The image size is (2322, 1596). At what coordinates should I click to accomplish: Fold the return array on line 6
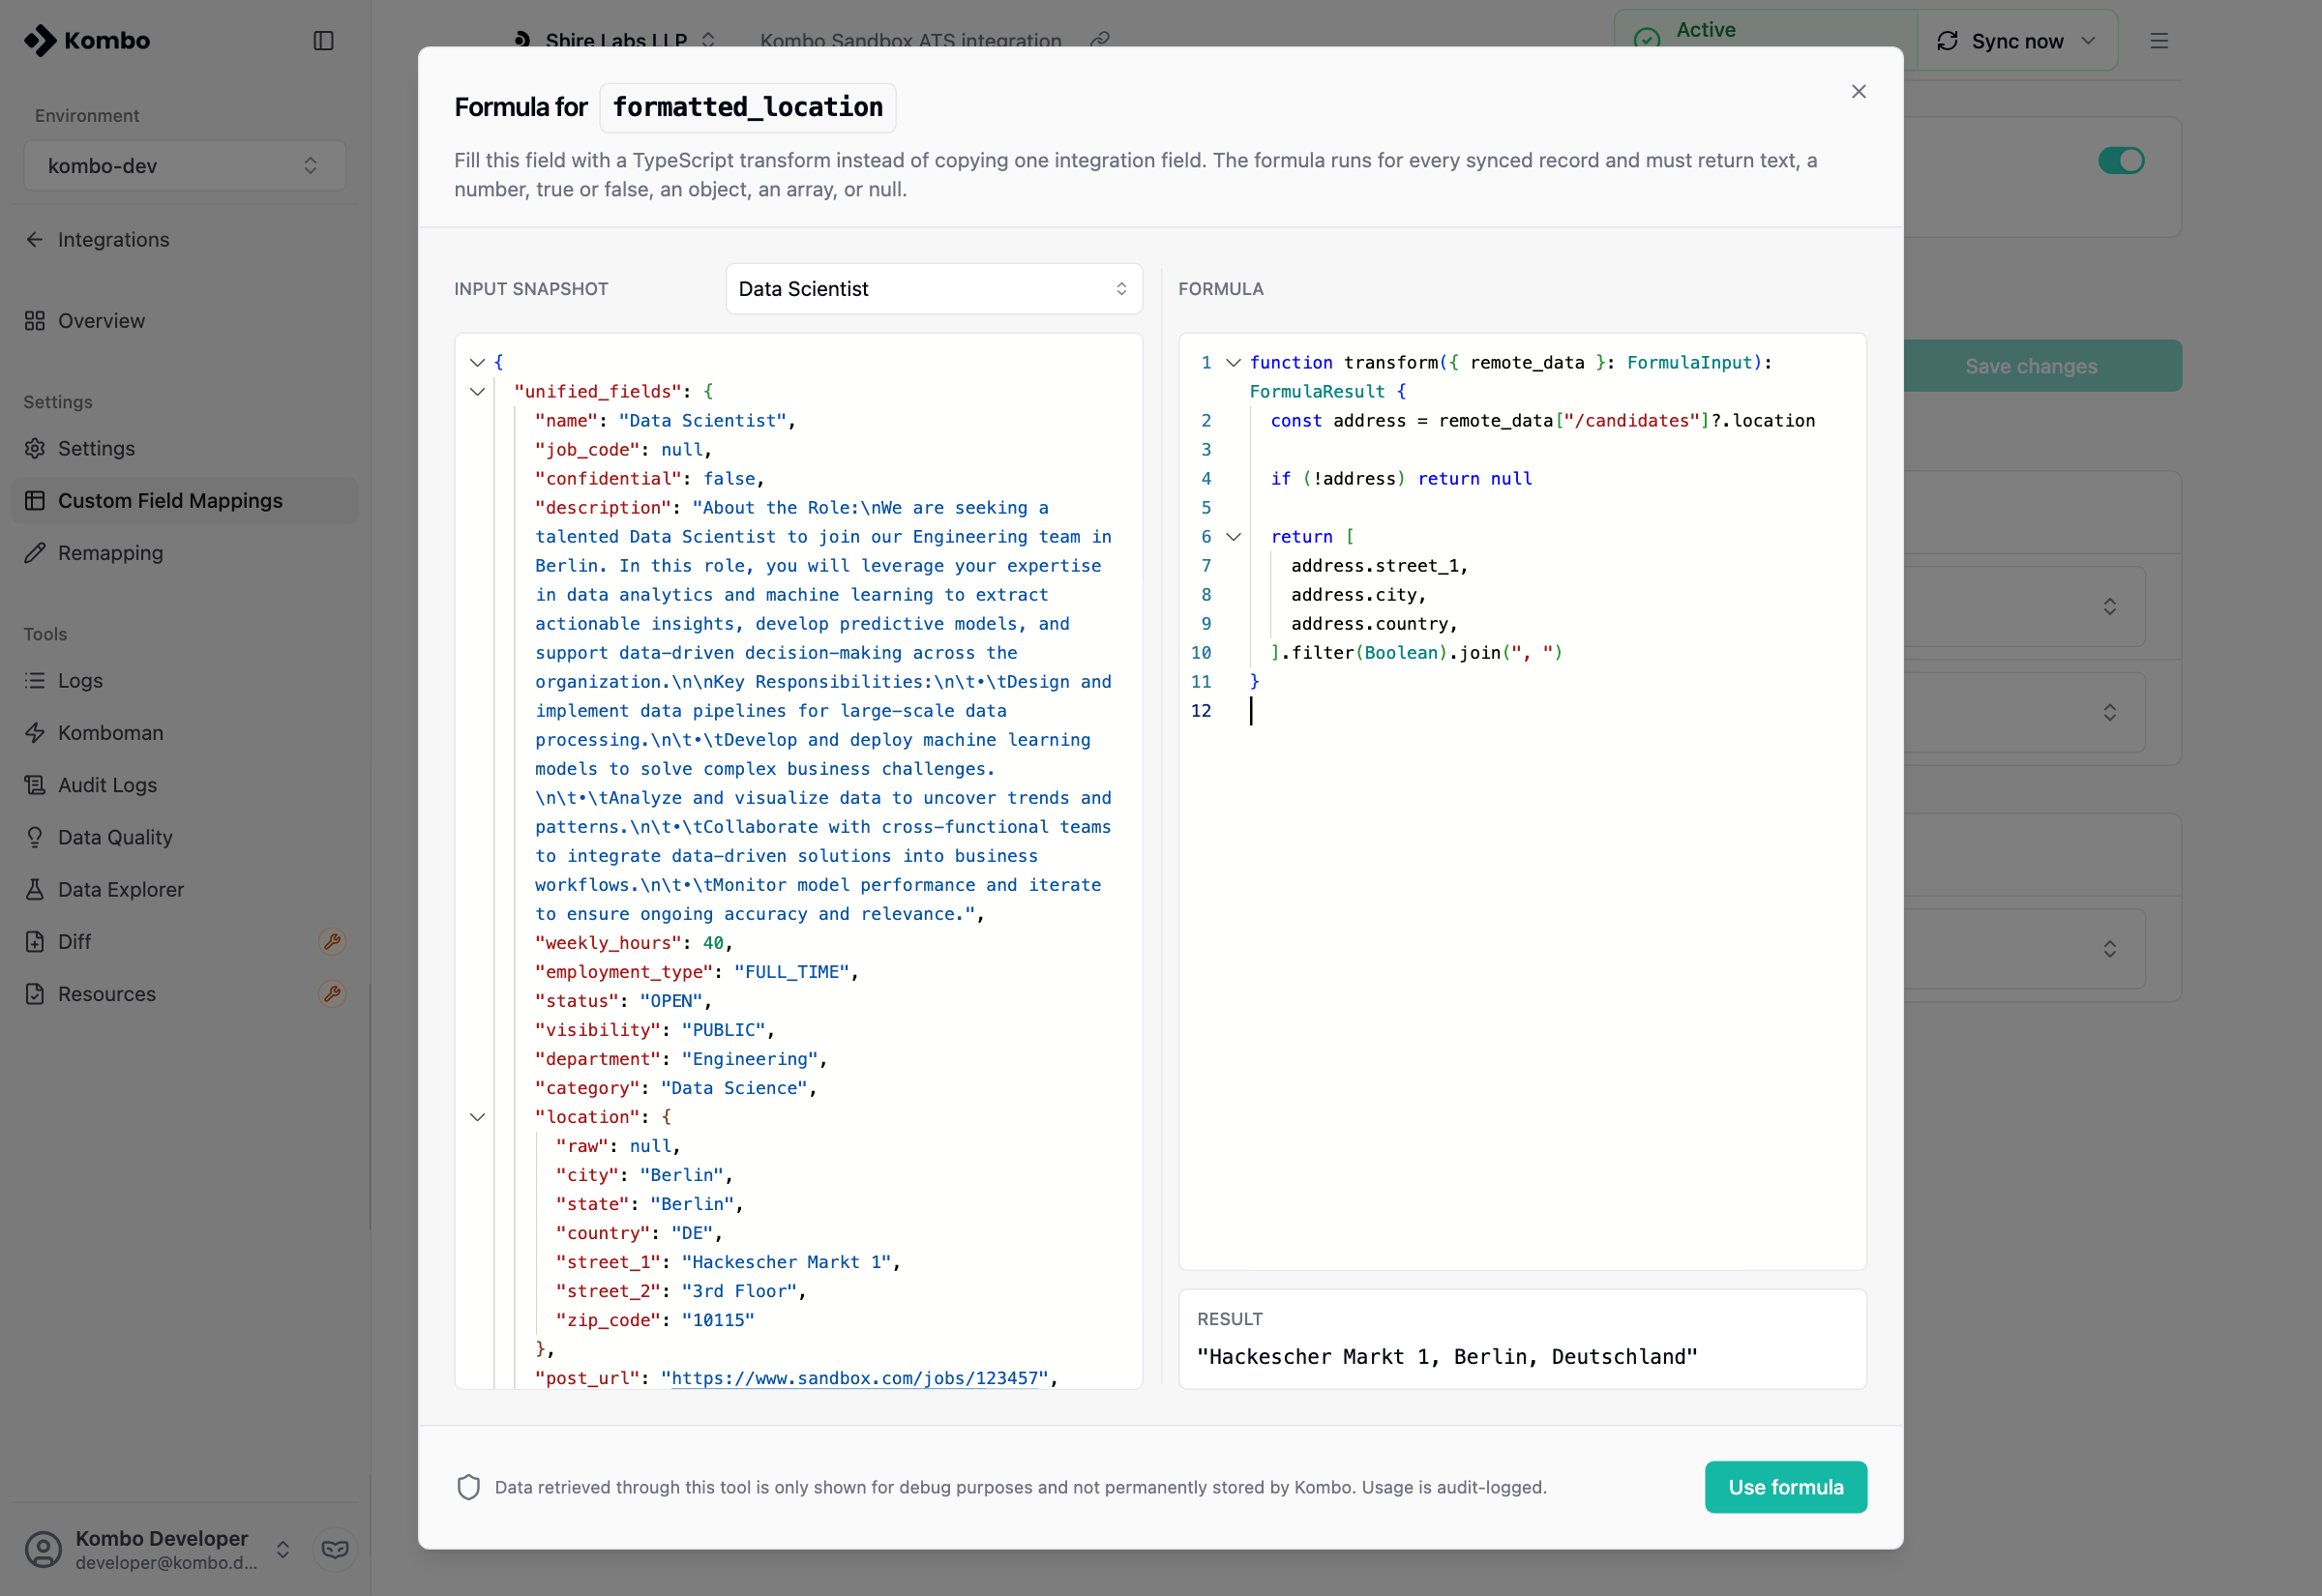tap(1233, 536)
